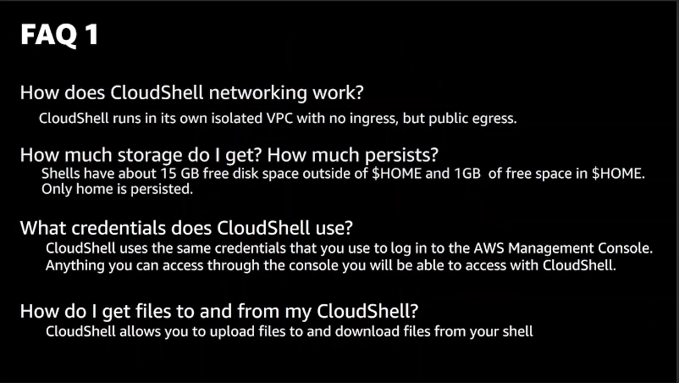The image size is (679, 383).
Task: Select the CloudShell credentials question heading
Action: pos(186,228)
